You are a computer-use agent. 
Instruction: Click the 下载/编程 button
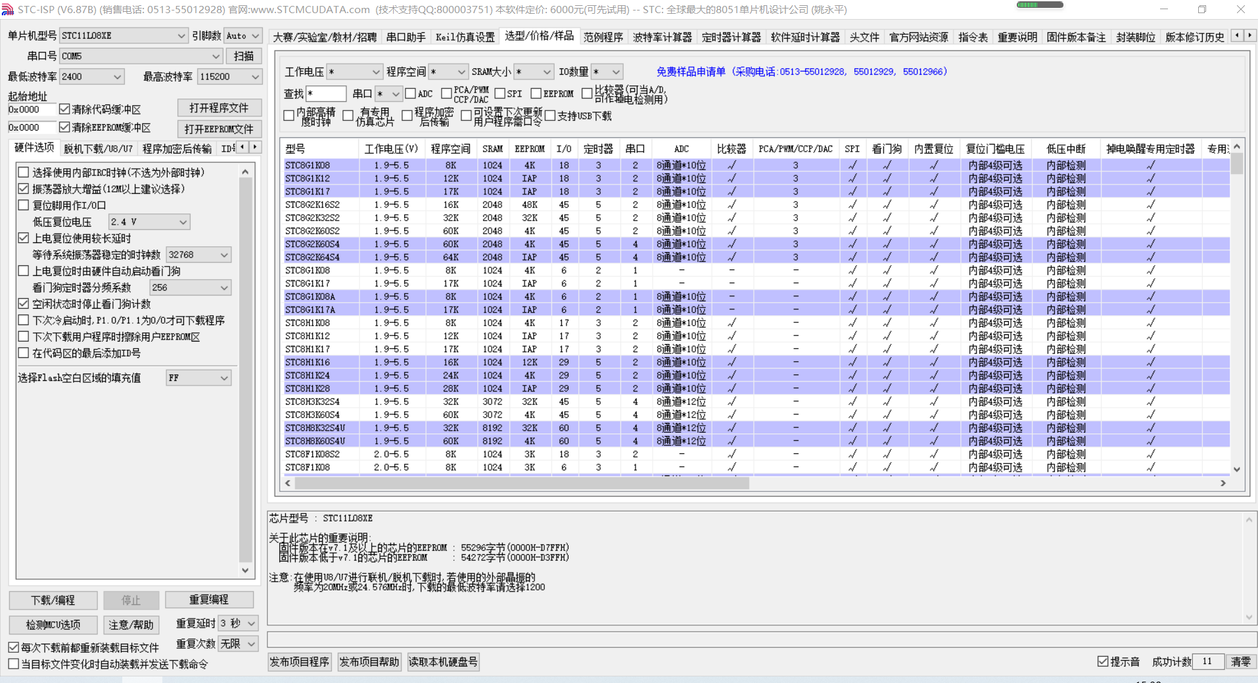pyautogui.click(x=53, y=600)
